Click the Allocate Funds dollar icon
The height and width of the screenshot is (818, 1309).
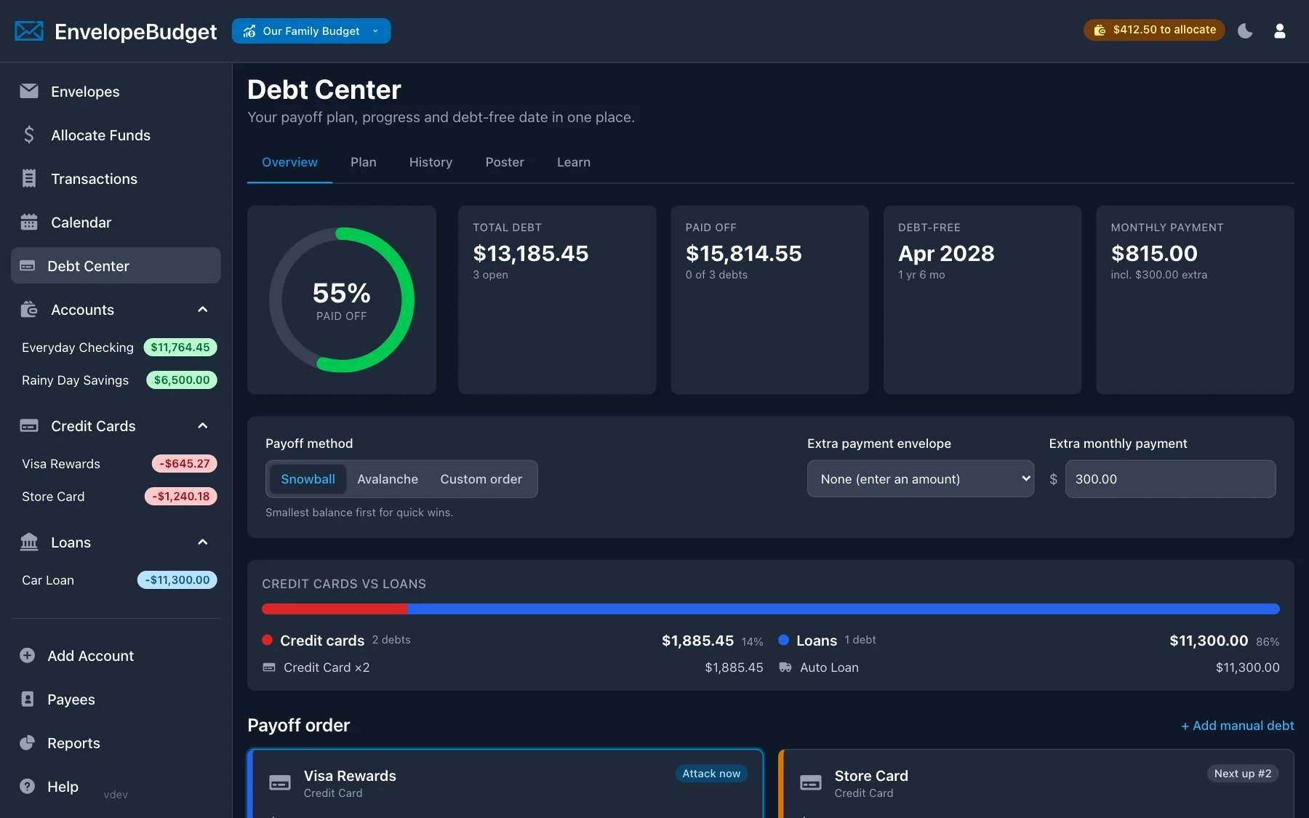(x=29, y=135)
